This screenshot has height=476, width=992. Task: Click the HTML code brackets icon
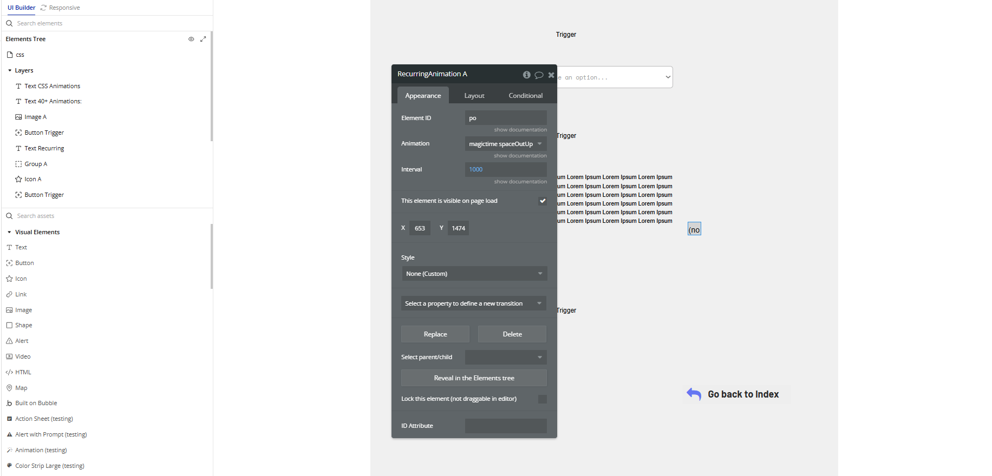[x=9, y=373]
